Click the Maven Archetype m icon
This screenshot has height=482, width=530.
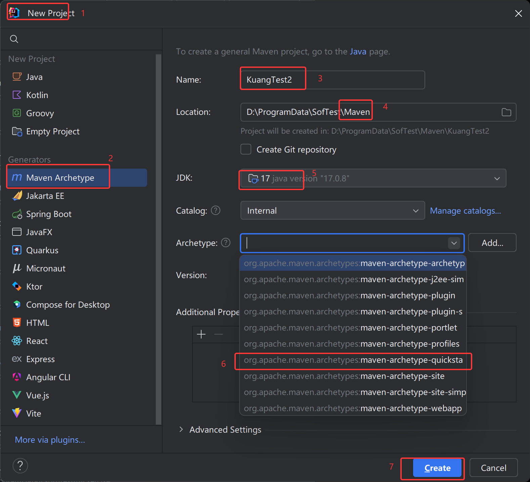click(x=17, y=177)
